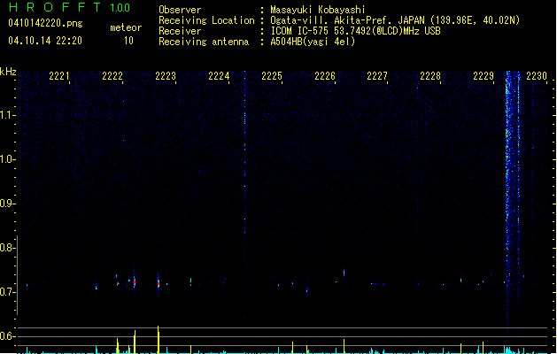Click the 2223 time marker
The height and width of the screenshot is (354, 557).
coord(166,76)
